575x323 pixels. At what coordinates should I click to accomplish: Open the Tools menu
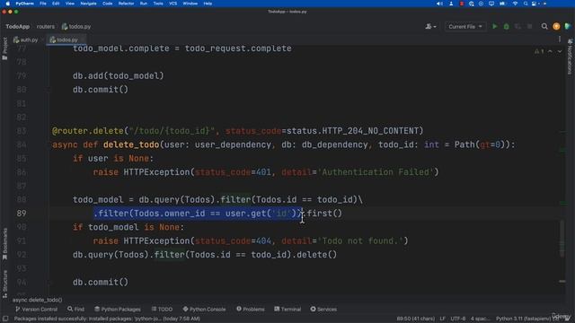tap(158, 4)
